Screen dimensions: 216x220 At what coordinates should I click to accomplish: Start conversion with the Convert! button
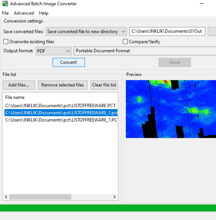(x=69, y=62)
